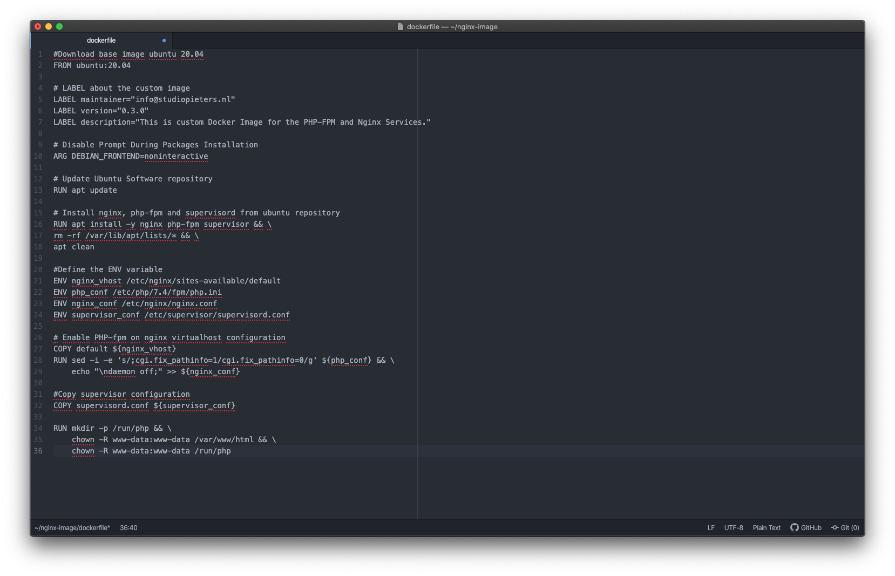Click '# Disable Prompt During Packages Installation' comment
895x576 pixels.
(155, 145)
